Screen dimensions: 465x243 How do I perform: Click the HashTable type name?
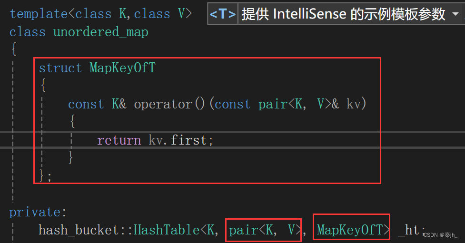pyautogui.click(x=167, y=230)
